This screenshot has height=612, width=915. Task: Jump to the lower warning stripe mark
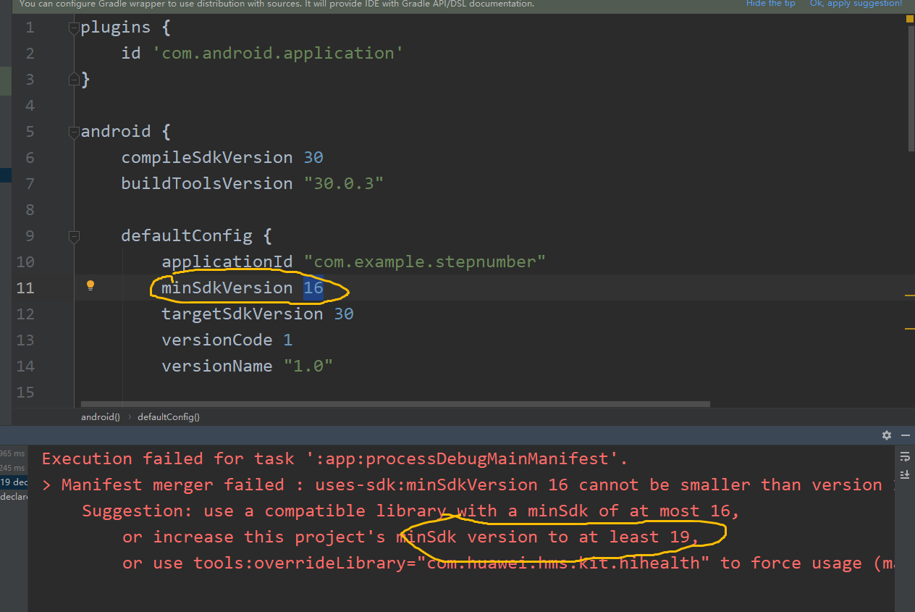pyautogui.click(x=909, y=329)
